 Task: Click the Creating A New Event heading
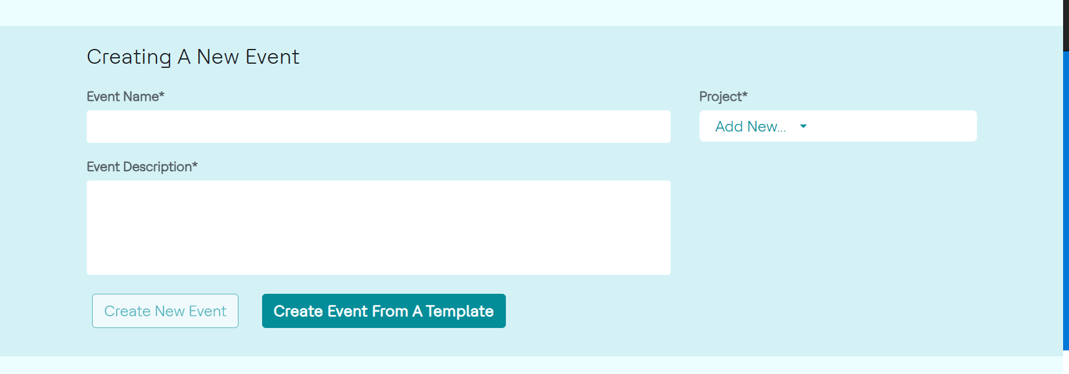(193, 57)
